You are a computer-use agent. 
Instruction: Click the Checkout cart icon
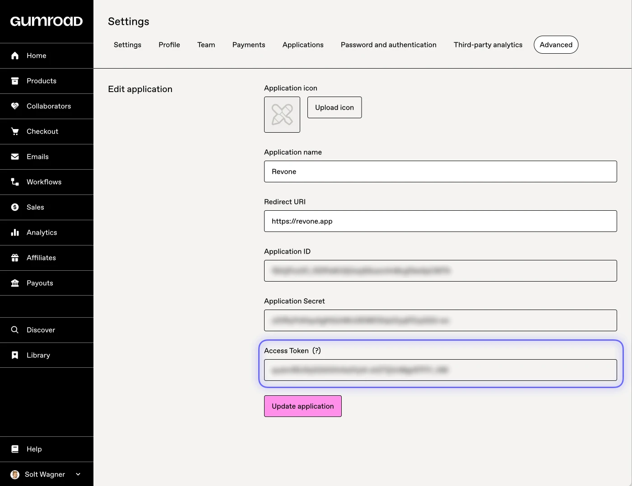click(x=15, y=131)
